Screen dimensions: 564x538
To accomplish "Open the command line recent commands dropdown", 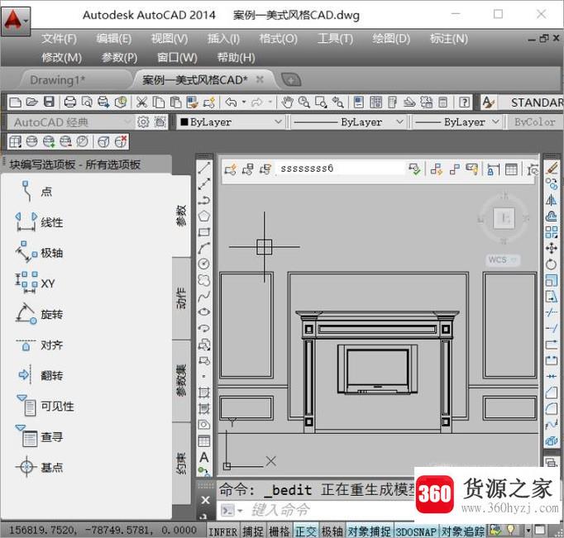I will (241, 511).
